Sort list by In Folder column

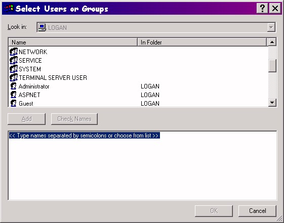202,42
